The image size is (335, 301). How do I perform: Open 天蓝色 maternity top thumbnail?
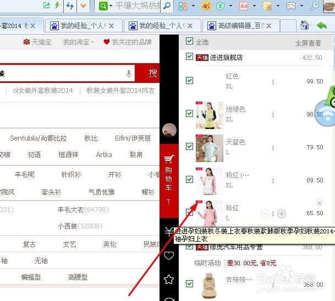(x=210, y=148)
